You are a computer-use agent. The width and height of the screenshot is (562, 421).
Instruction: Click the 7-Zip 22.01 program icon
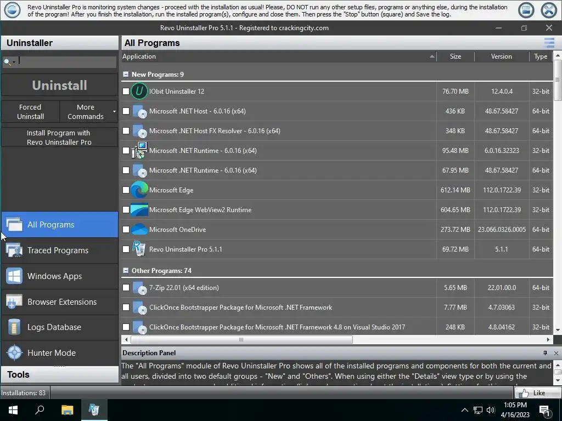[x=139, y=287]
